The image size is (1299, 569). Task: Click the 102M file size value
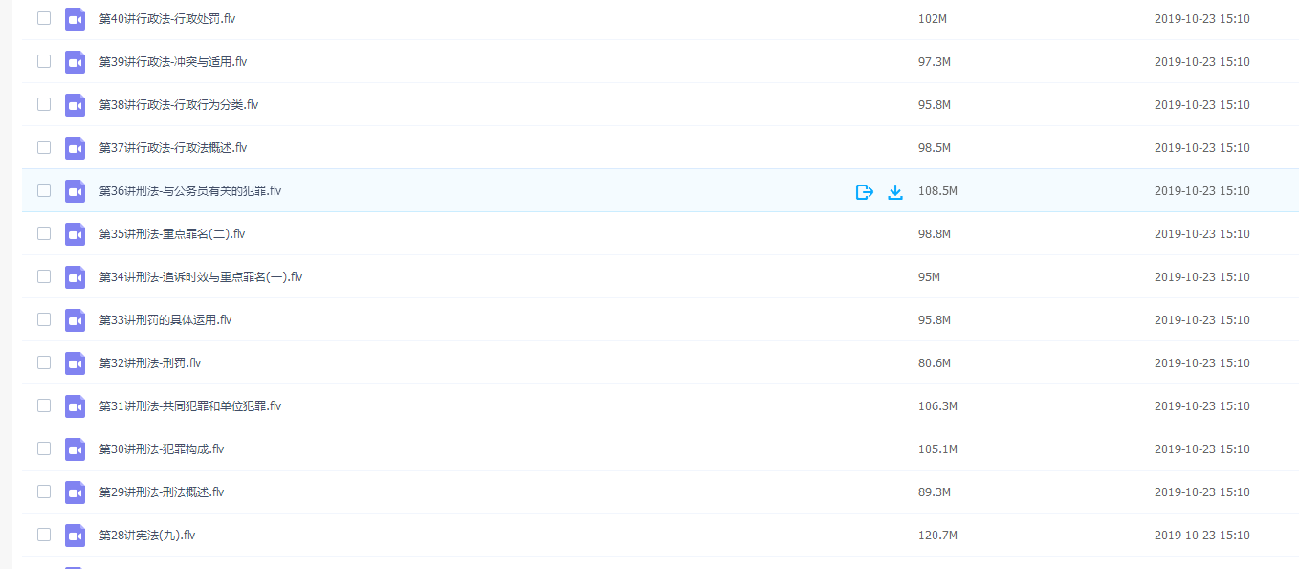(x=933, y=19)
